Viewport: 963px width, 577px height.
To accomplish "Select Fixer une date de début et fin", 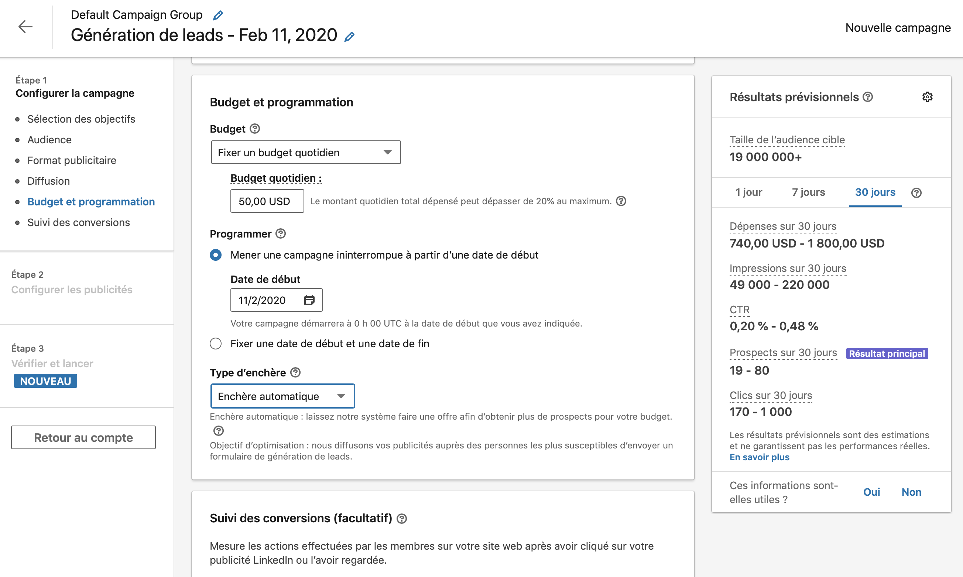I will point(216,344).
